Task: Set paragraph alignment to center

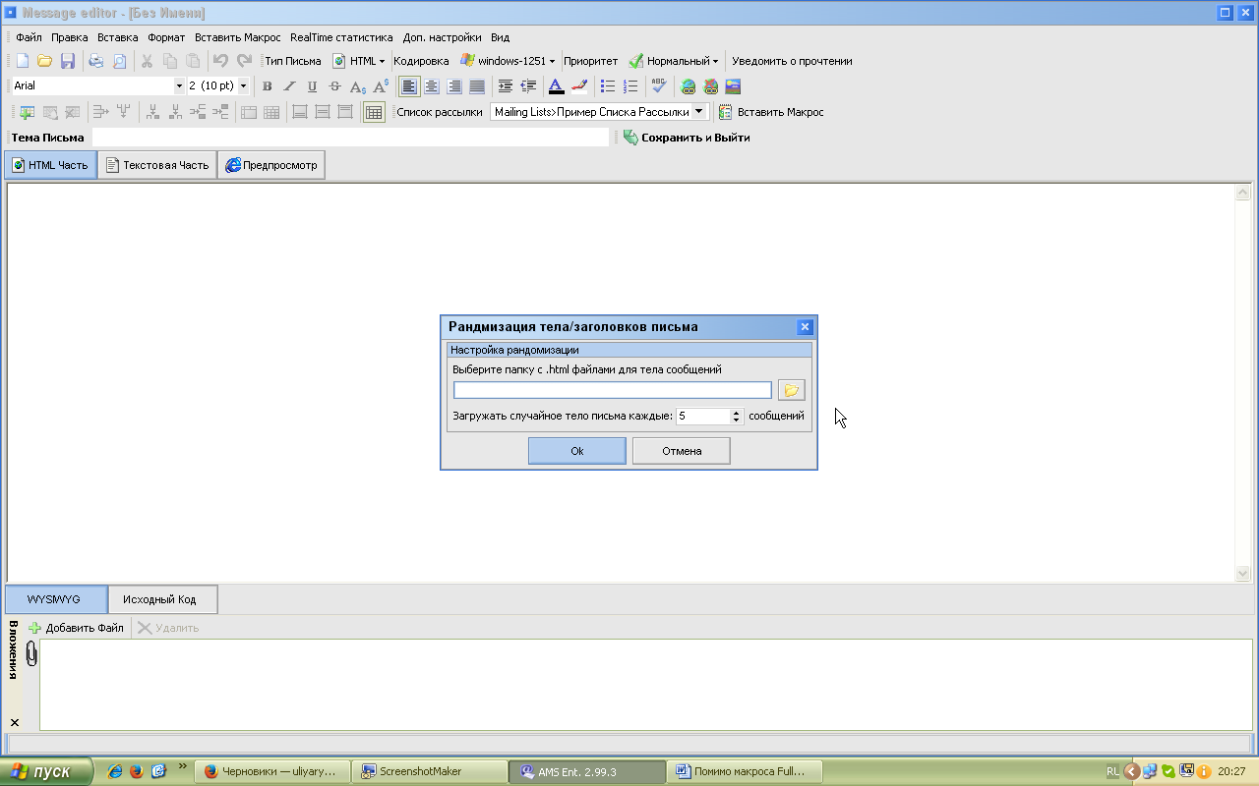Action: [x=432, y=86]
